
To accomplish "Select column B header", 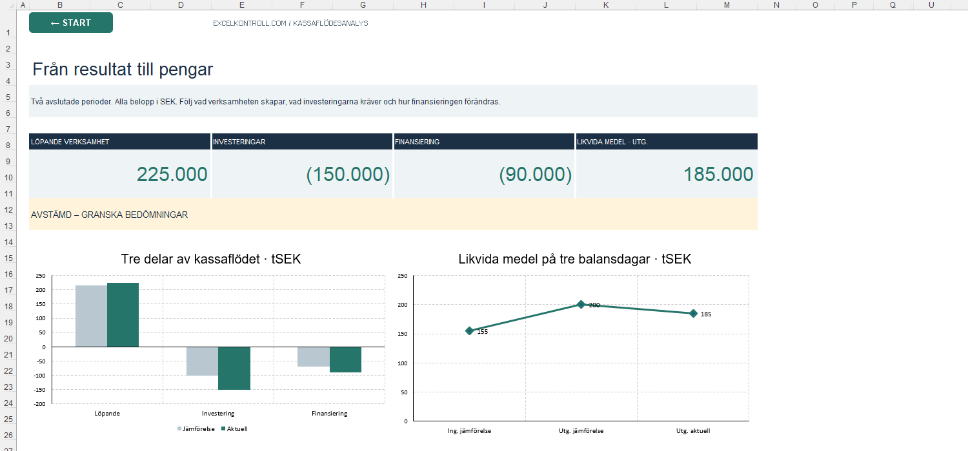I will 59,5.
